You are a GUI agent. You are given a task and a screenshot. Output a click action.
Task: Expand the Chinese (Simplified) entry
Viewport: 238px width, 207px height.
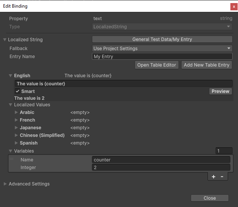16,135
